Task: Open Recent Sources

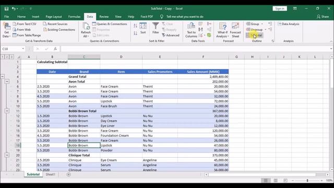Action: (x=55, y=24)
